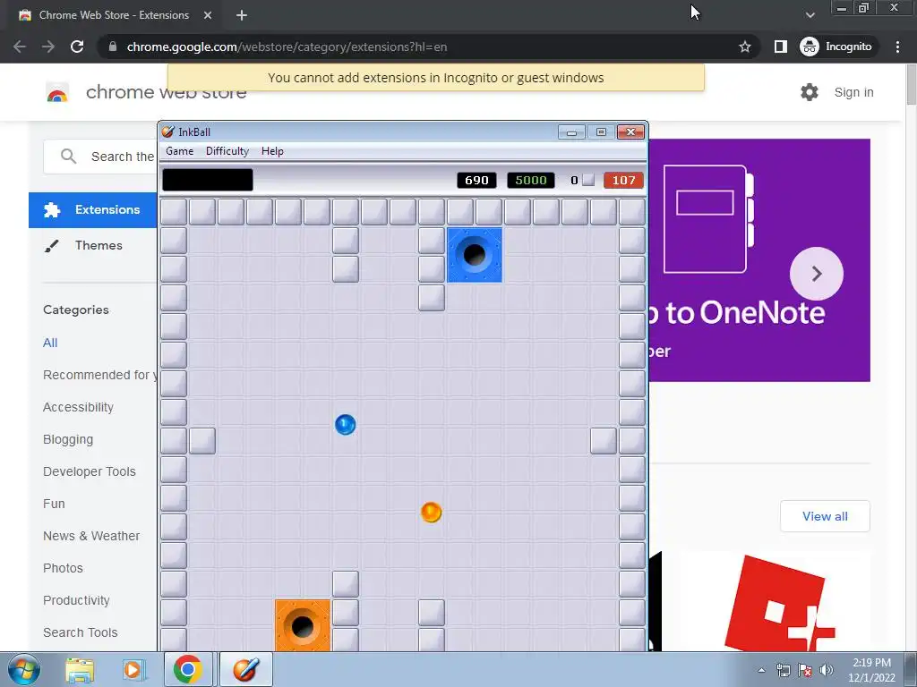Click the address bar URL
This screenshot has width=917, height=687.
(287, 47)
